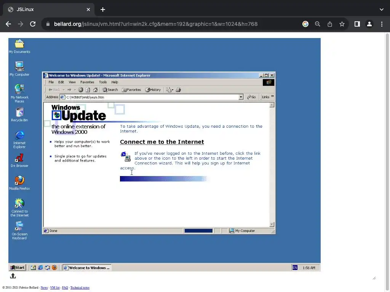
Task: Open the Back history dropdown arrow
Action: (64, 90)
